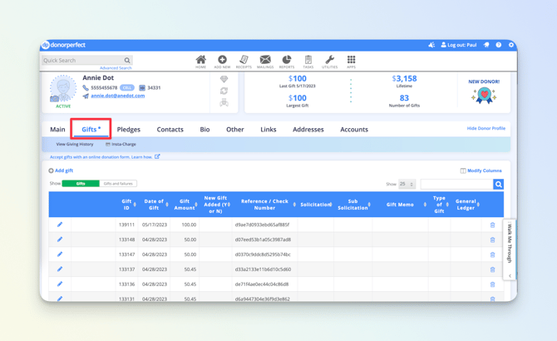Click the blue search button above the gift table
Viewport: 557px width, 341px height.
tap(498, 184)
